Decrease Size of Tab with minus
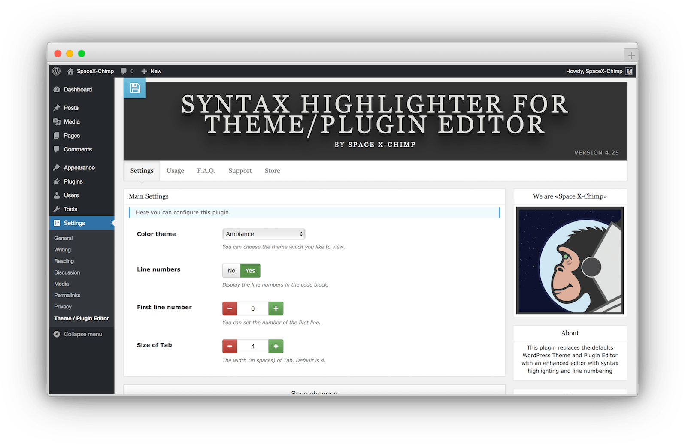Viewport: 685px width, 444px height. tap(230, 346)
